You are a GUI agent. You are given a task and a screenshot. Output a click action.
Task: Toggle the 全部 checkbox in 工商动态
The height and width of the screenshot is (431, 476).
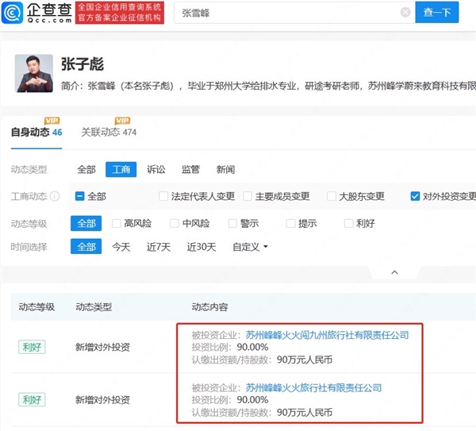click(x=79, y=196)
